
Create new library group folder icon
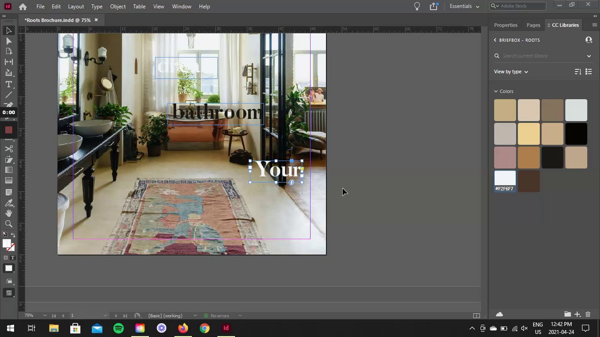pyautogui.click(x=567, y=314)
